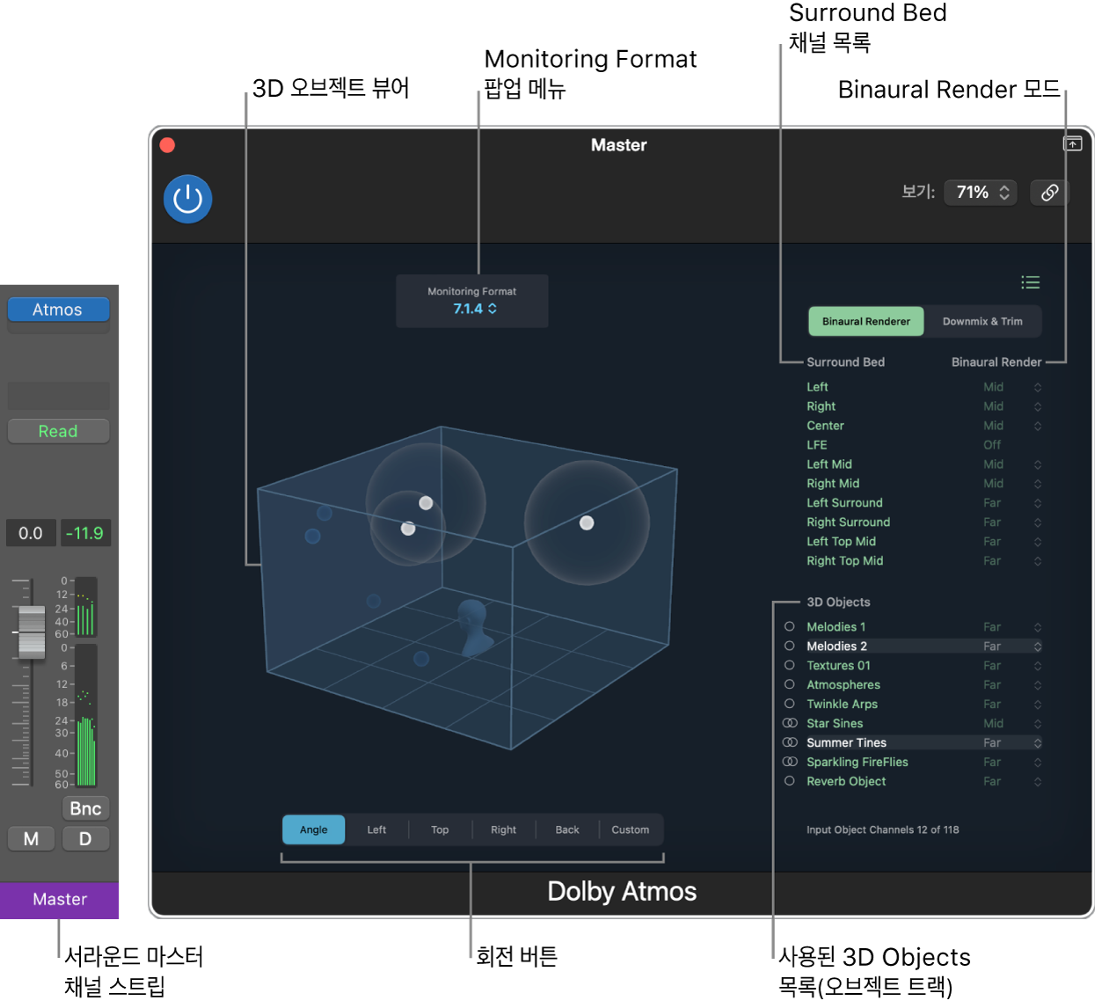Click the Reverb Object mode icon

[789, 782]
